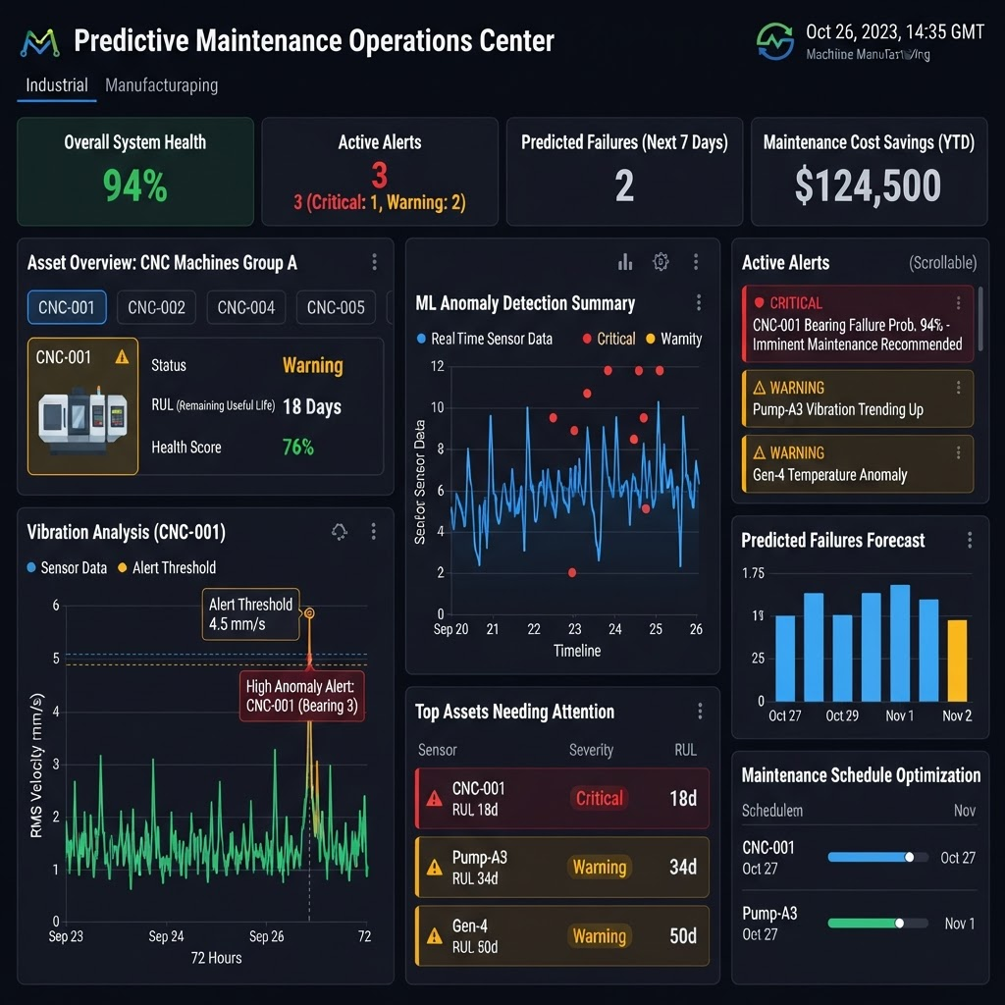Toggle Real Time Sensor Data legend item
This screenshot has width=1005, height=1005.
(x=484, y=339)
